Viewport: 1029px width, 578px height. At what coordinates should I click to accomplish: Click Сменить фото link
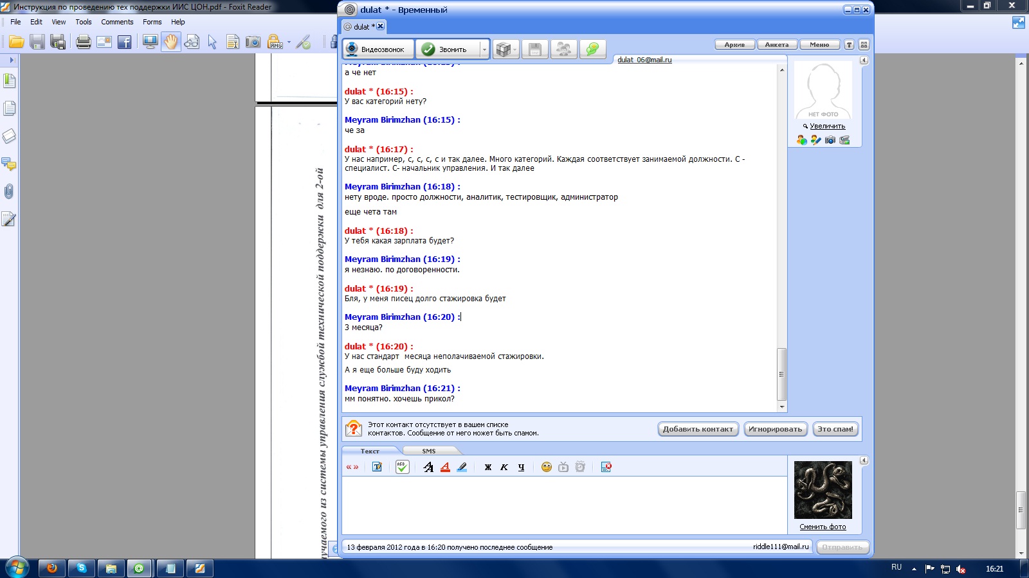coord(823,527)
